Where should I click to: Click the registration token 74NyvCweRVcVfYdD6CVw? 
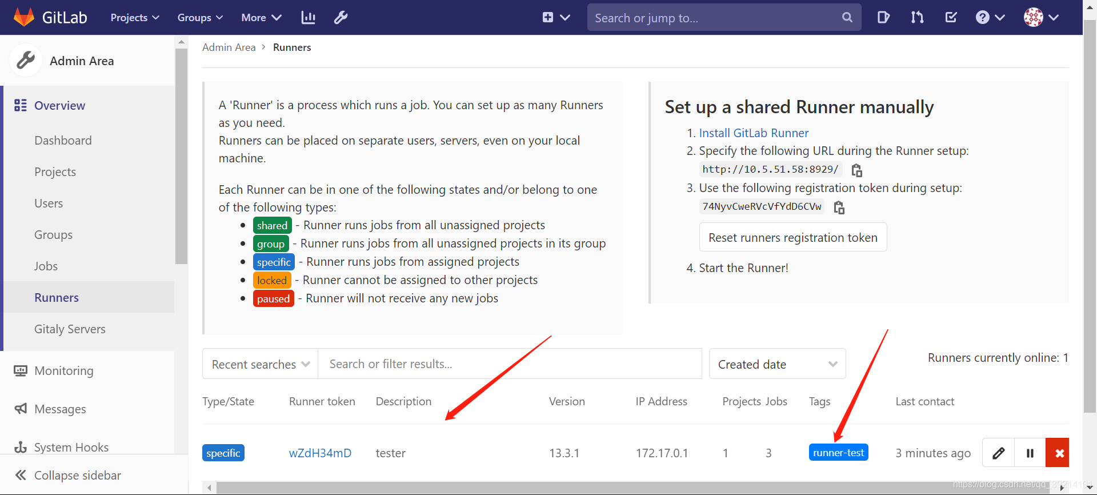pyautogui.click(x=762, y=206)
